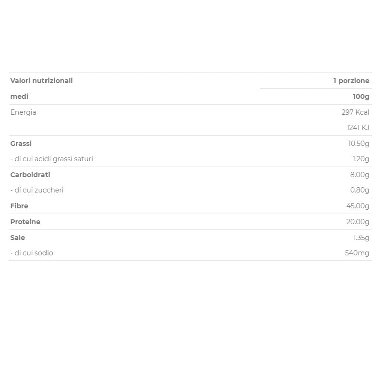Click the "Proteine" row label

25,222
